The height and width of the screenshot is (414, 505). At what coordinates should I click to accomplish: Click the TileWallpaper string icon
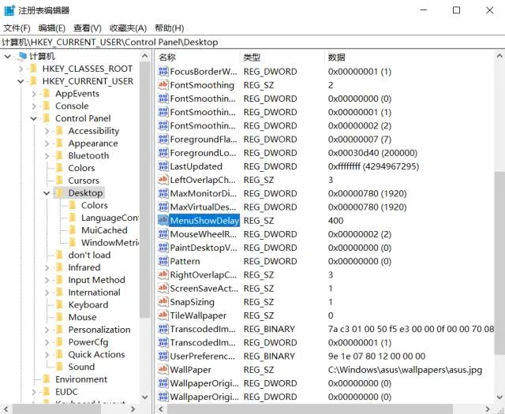163,315
